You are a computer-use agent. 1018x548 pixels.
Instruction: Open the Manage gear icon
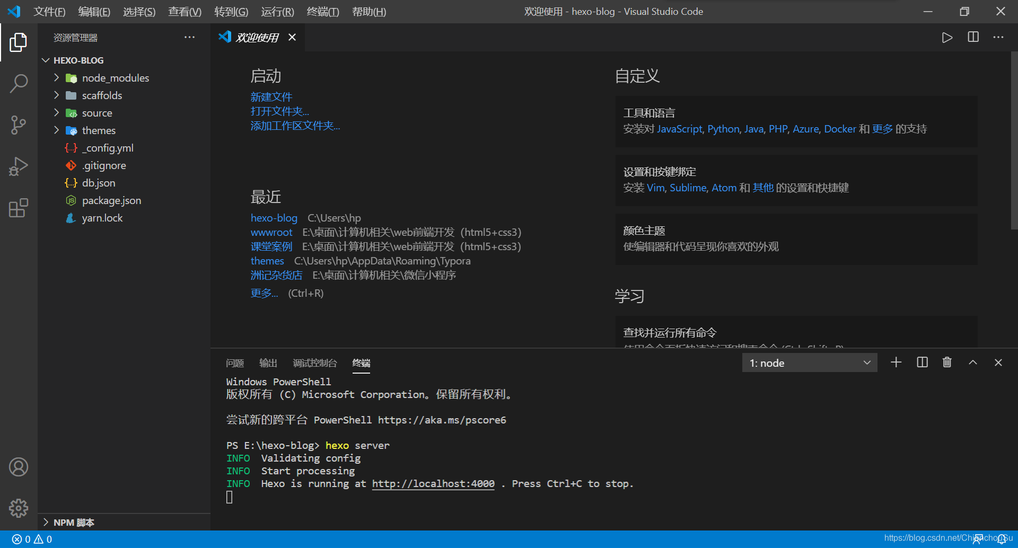point(19,508)
